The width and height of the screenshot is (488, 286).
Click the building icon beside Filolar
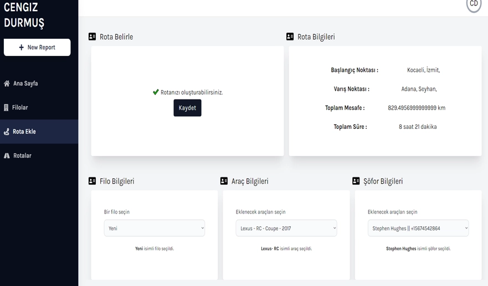tap(6, 107)
